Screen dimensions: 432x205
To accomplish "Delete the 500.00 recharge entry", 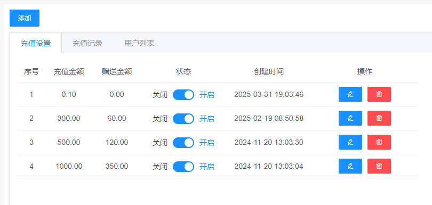I will point(379,142).
